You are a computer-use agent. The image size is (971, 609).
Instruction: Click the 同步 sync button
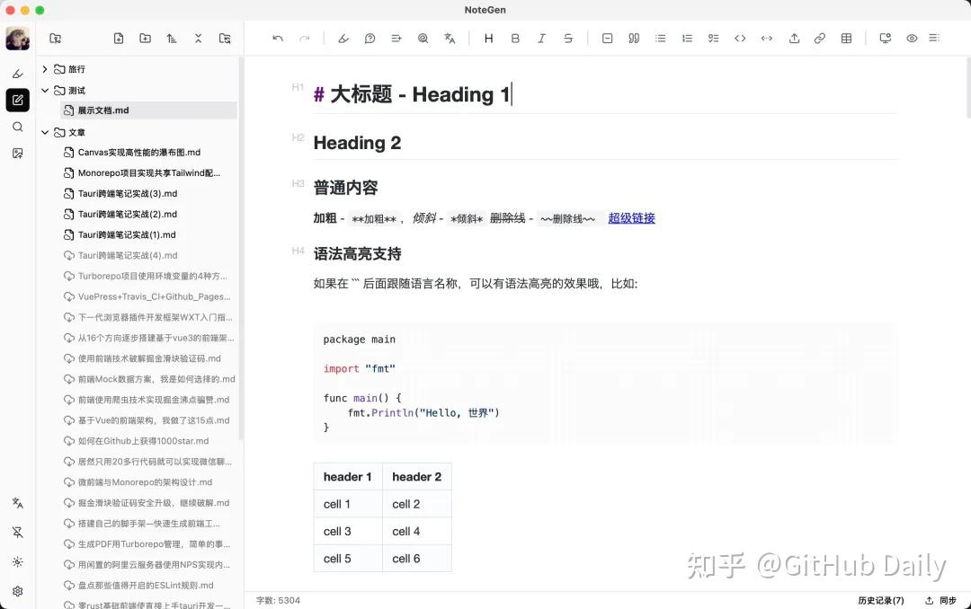pos(940,600)
